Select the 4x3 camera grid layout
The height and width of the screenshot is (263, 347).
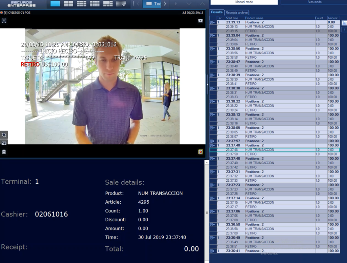point(95,3)
